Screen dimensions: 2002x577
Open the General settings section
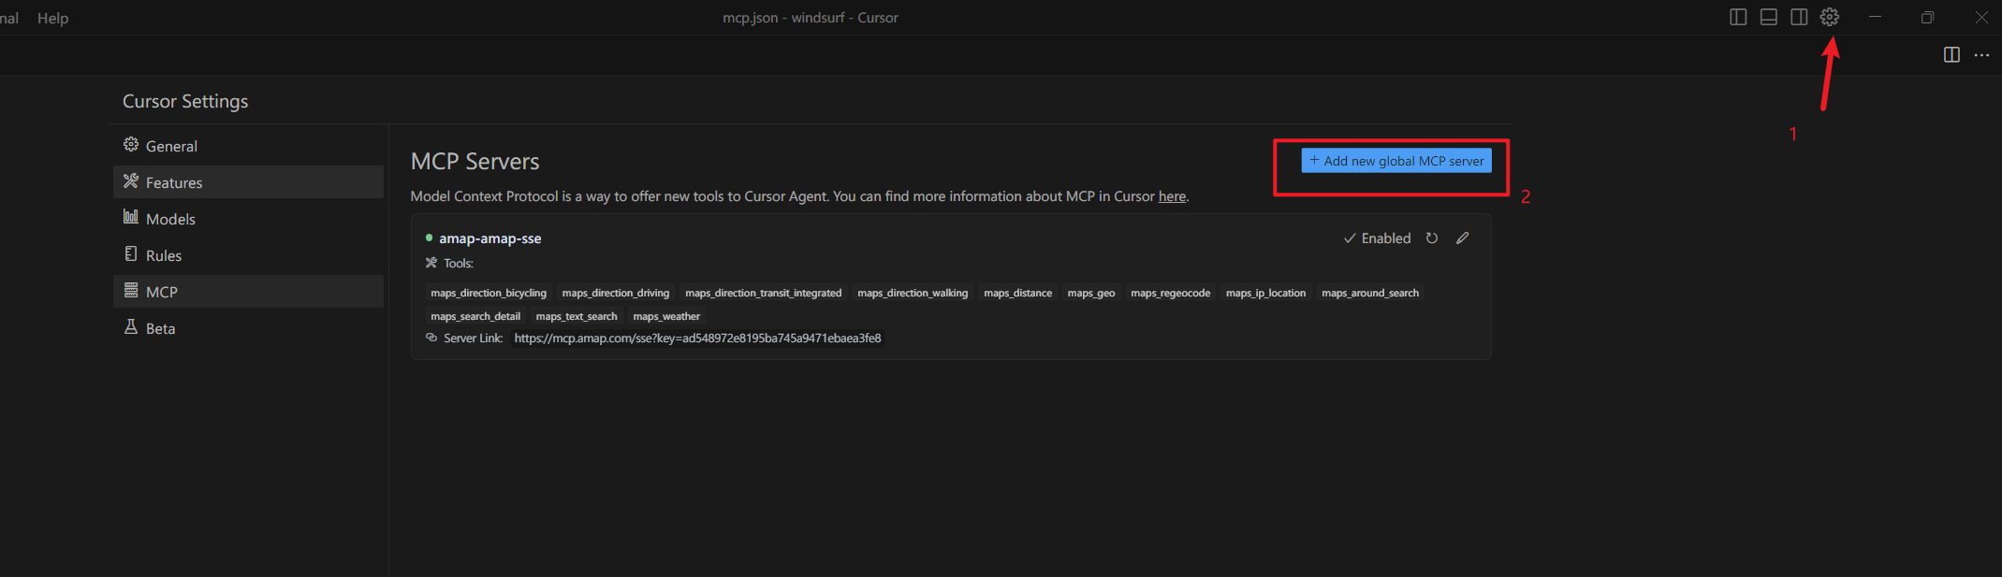pyautogui.click(x=248, y=146)
